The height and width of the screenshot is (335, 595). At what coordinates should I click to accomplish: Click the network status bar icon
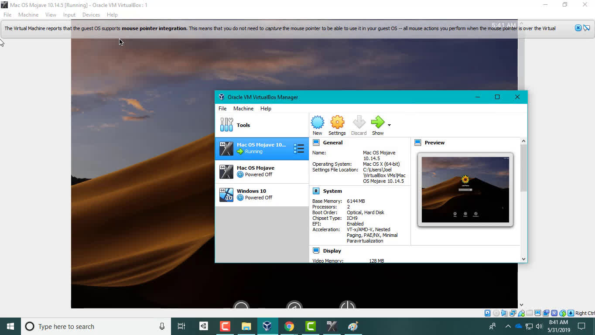coord(513,313)
